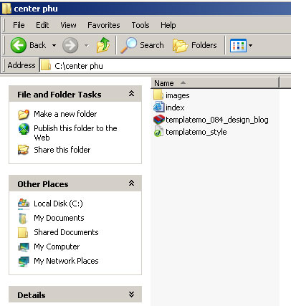
Task: Open the File menu
Action: click(x=19, y=25)
